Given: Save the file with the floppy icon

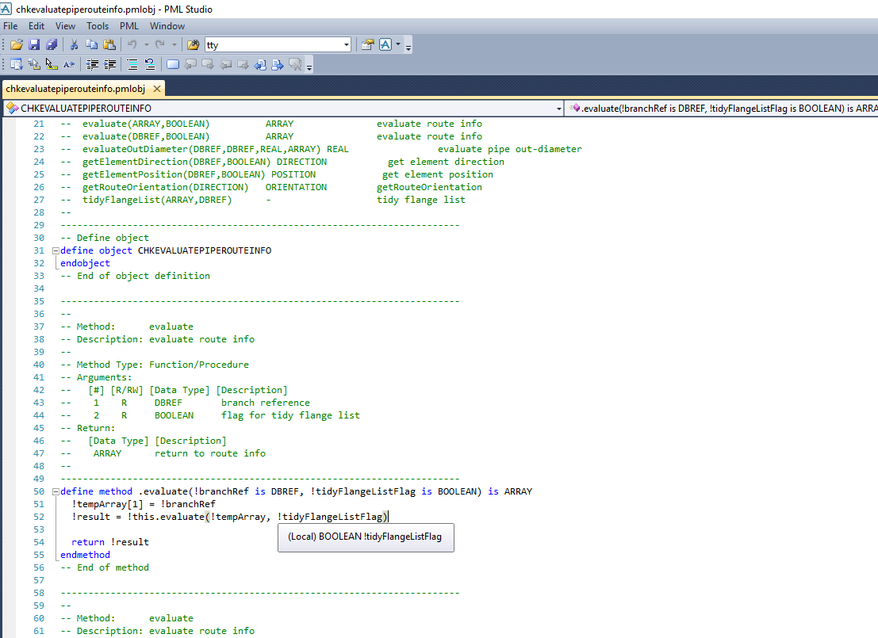Looking at the screenshot, I should 34,44.
